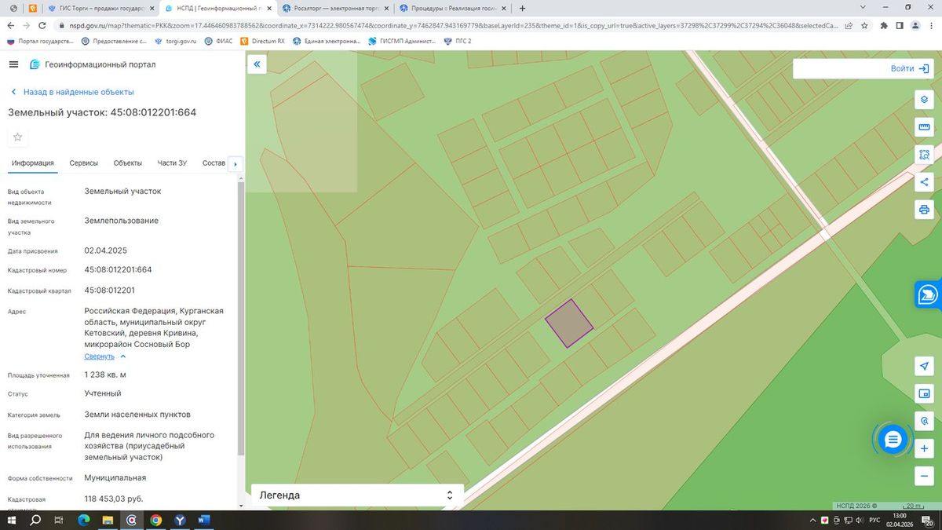Screen dimensions: 942x530
Task: Print the map
Action: (x=924, y=210)
